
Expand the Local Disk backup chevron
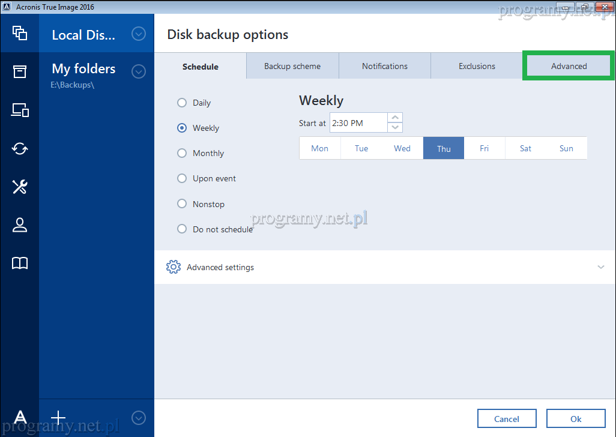139,34
